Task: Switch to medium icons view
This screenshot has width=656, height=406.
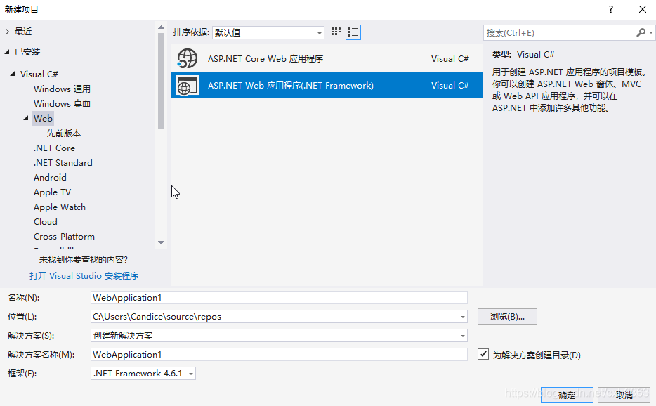Action: pyautogui.click(x=336, y=32)
